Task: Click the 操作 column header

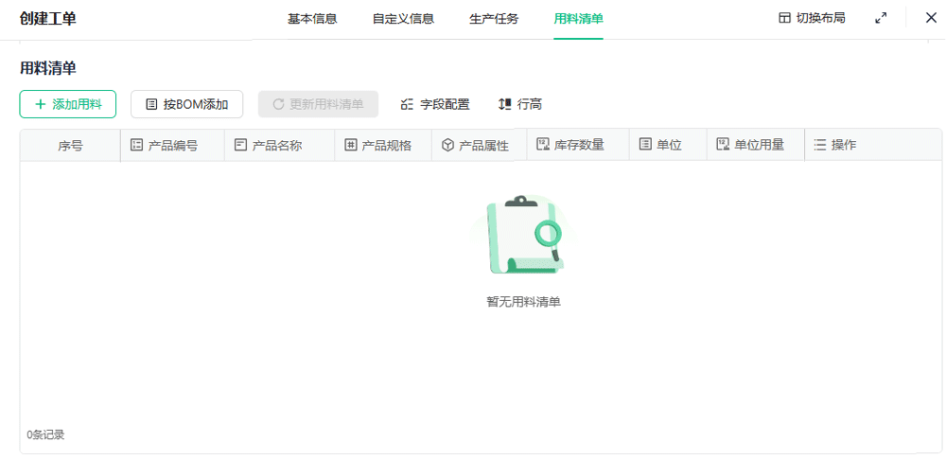Action: [x=873, y=144]
